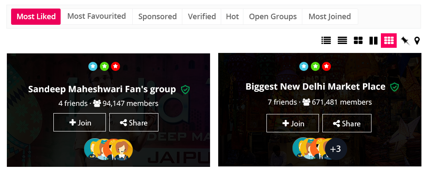The height and width of the screenshot is (172, 427).
Task: Select the highlighted grid view icon
Action: pos(389,41)
